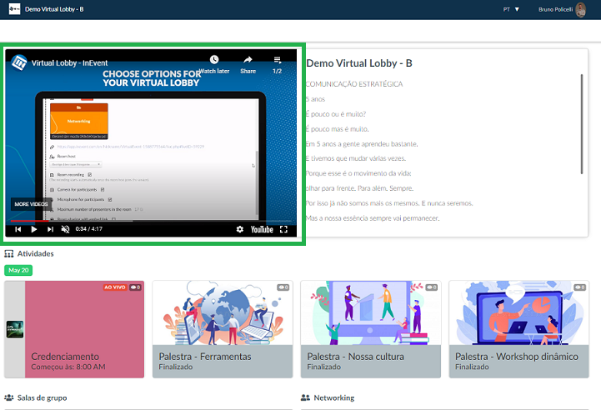This screenshot has height=410, width=601.
Task: Add the video to Watch later
Action: (x=214, y=64)
